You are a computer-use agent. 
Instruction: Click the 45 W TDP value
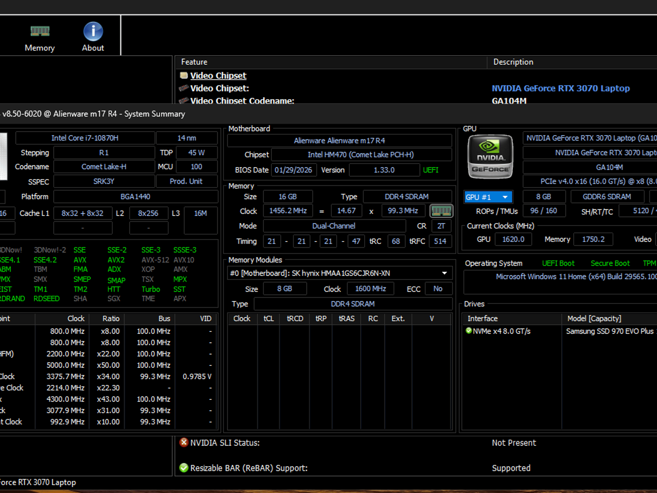tap(196, 153)
